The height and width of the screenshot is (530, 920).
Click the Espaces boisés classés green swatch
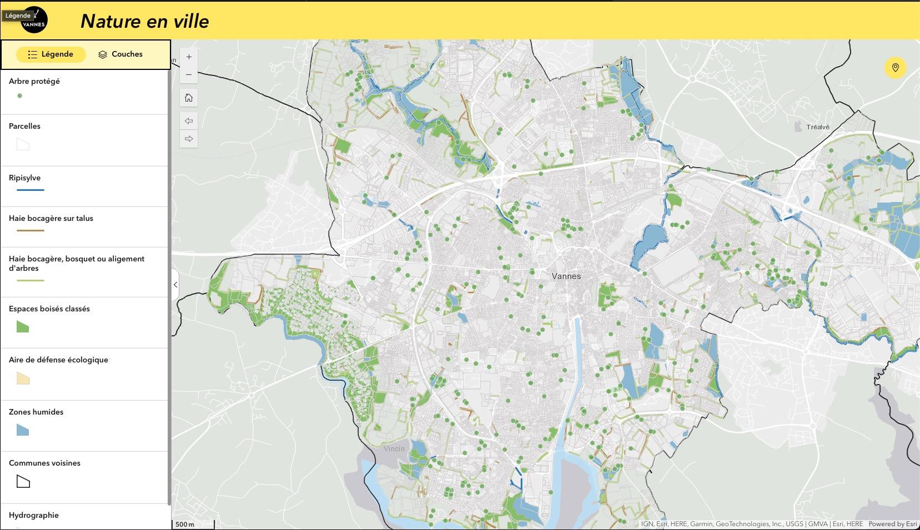point(23,326)
